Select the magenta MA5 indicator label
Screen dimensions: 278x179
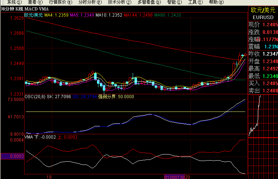coord(83,15)
